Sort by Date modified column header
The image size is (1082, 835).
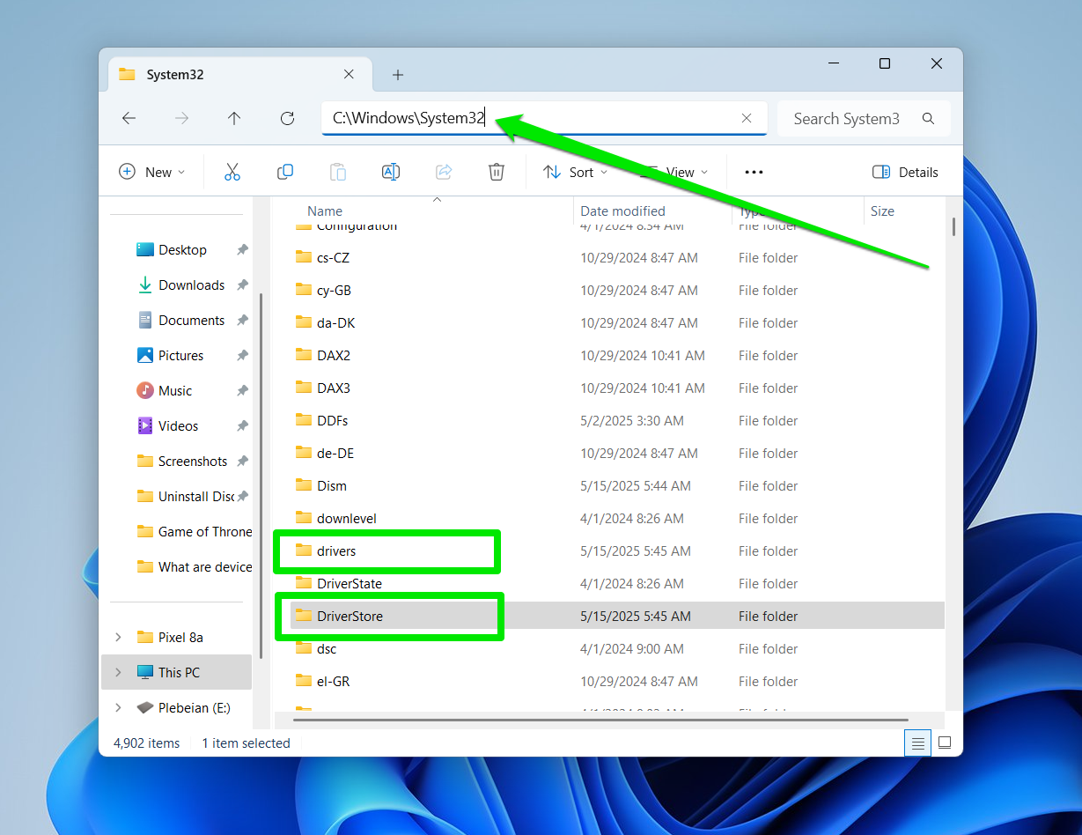coord(622,211)
